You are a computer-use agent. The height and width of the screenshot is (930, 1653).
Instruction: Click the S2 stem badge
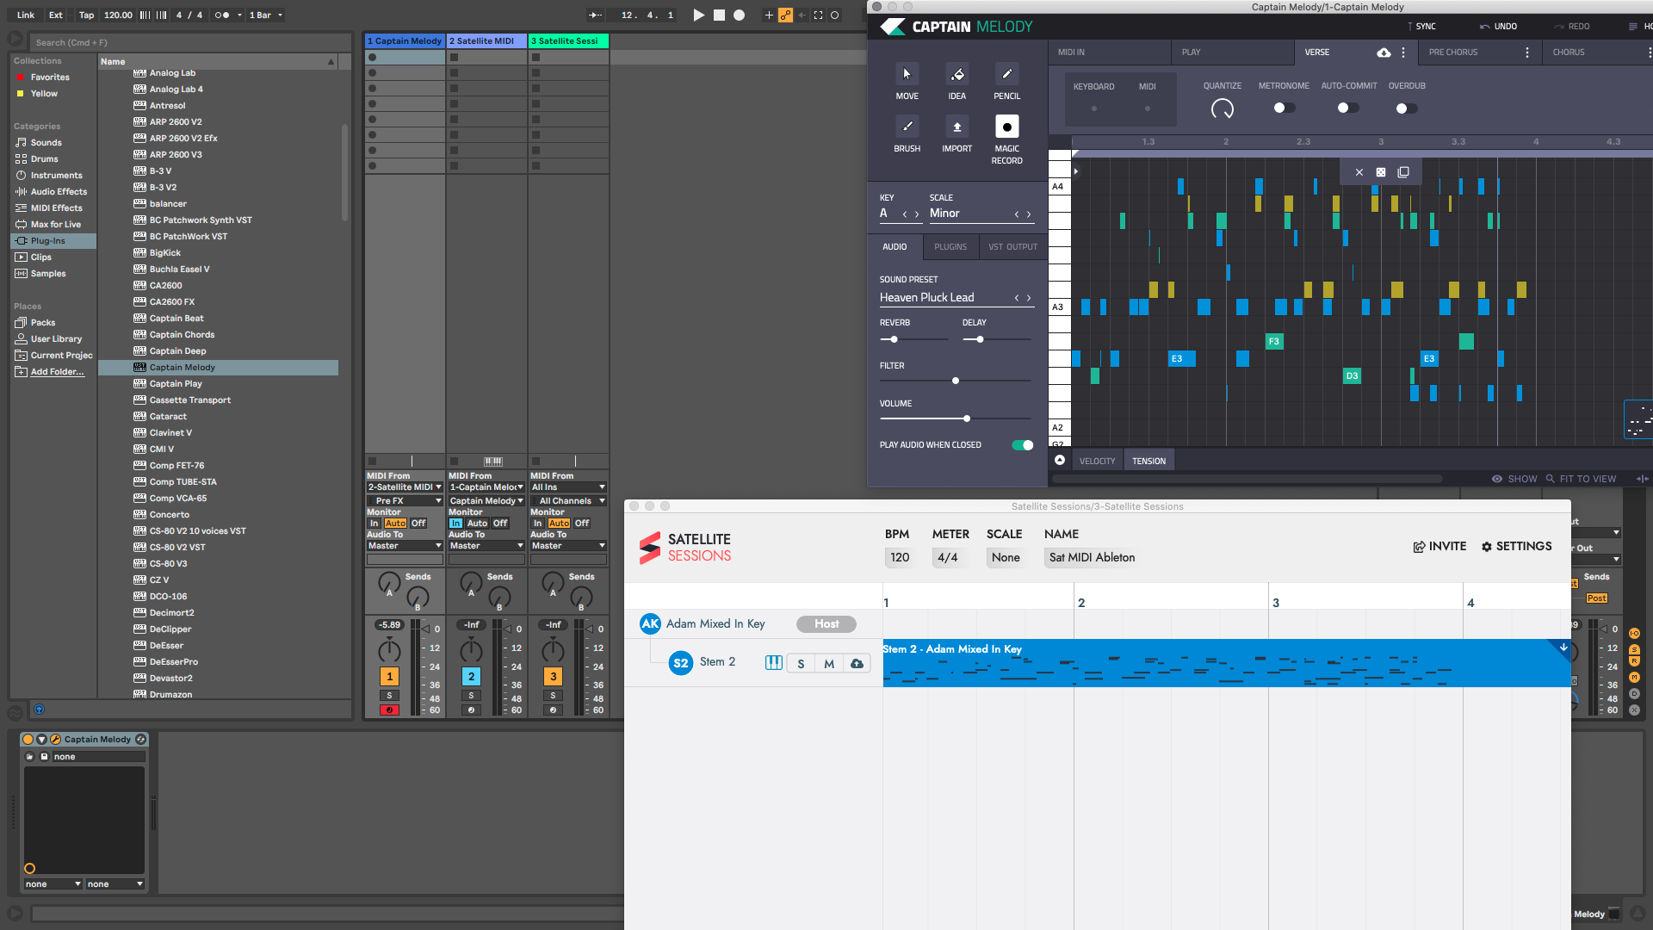tap(681, 663)
